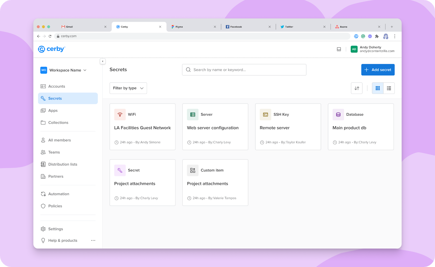Switch to list view

pyautogui.click(x=389, y=88)
